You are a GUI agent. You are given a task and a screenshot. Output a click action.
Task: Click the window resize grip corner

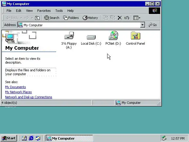pyautogui.click(x=159, y=104)
